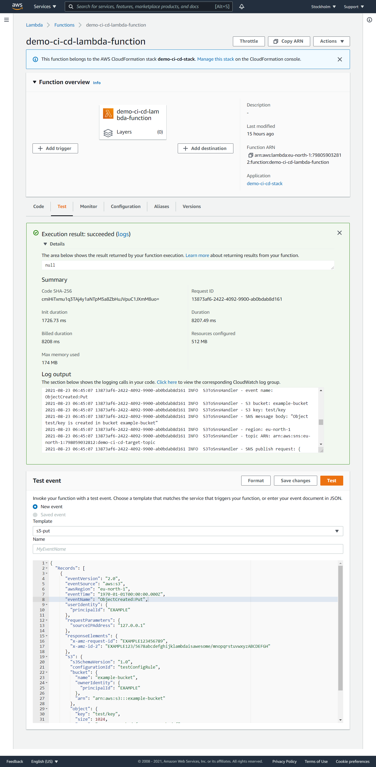
Task: Click the Feedback footer link
Action: tap(15, 761)
